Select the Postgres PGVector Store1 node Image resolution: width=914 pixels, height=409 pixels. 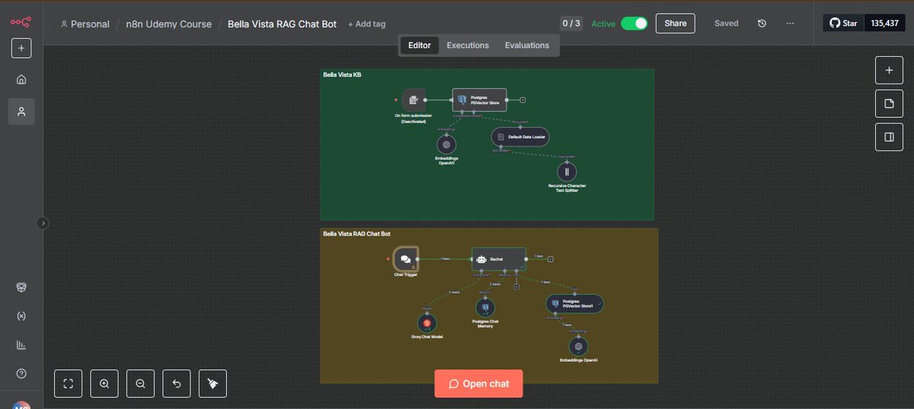click(x=575, y=304)
